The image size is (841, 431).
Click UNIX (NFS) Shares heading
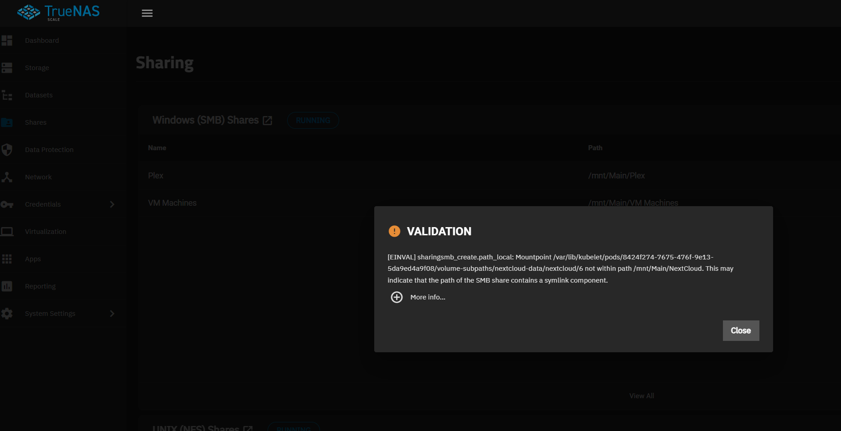(x=196, y=428)
